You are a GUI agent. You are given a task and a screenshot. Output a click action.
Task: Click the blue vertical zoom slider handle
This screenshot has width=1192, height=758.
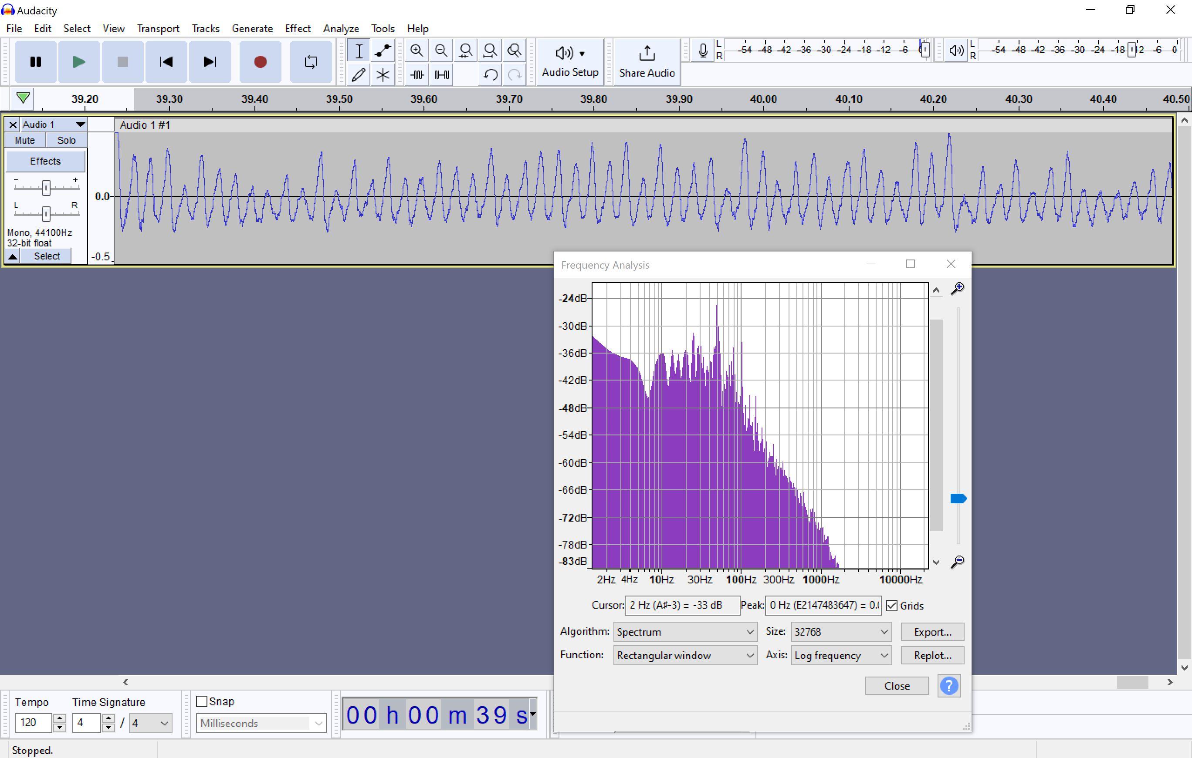[x=958, y=499]
